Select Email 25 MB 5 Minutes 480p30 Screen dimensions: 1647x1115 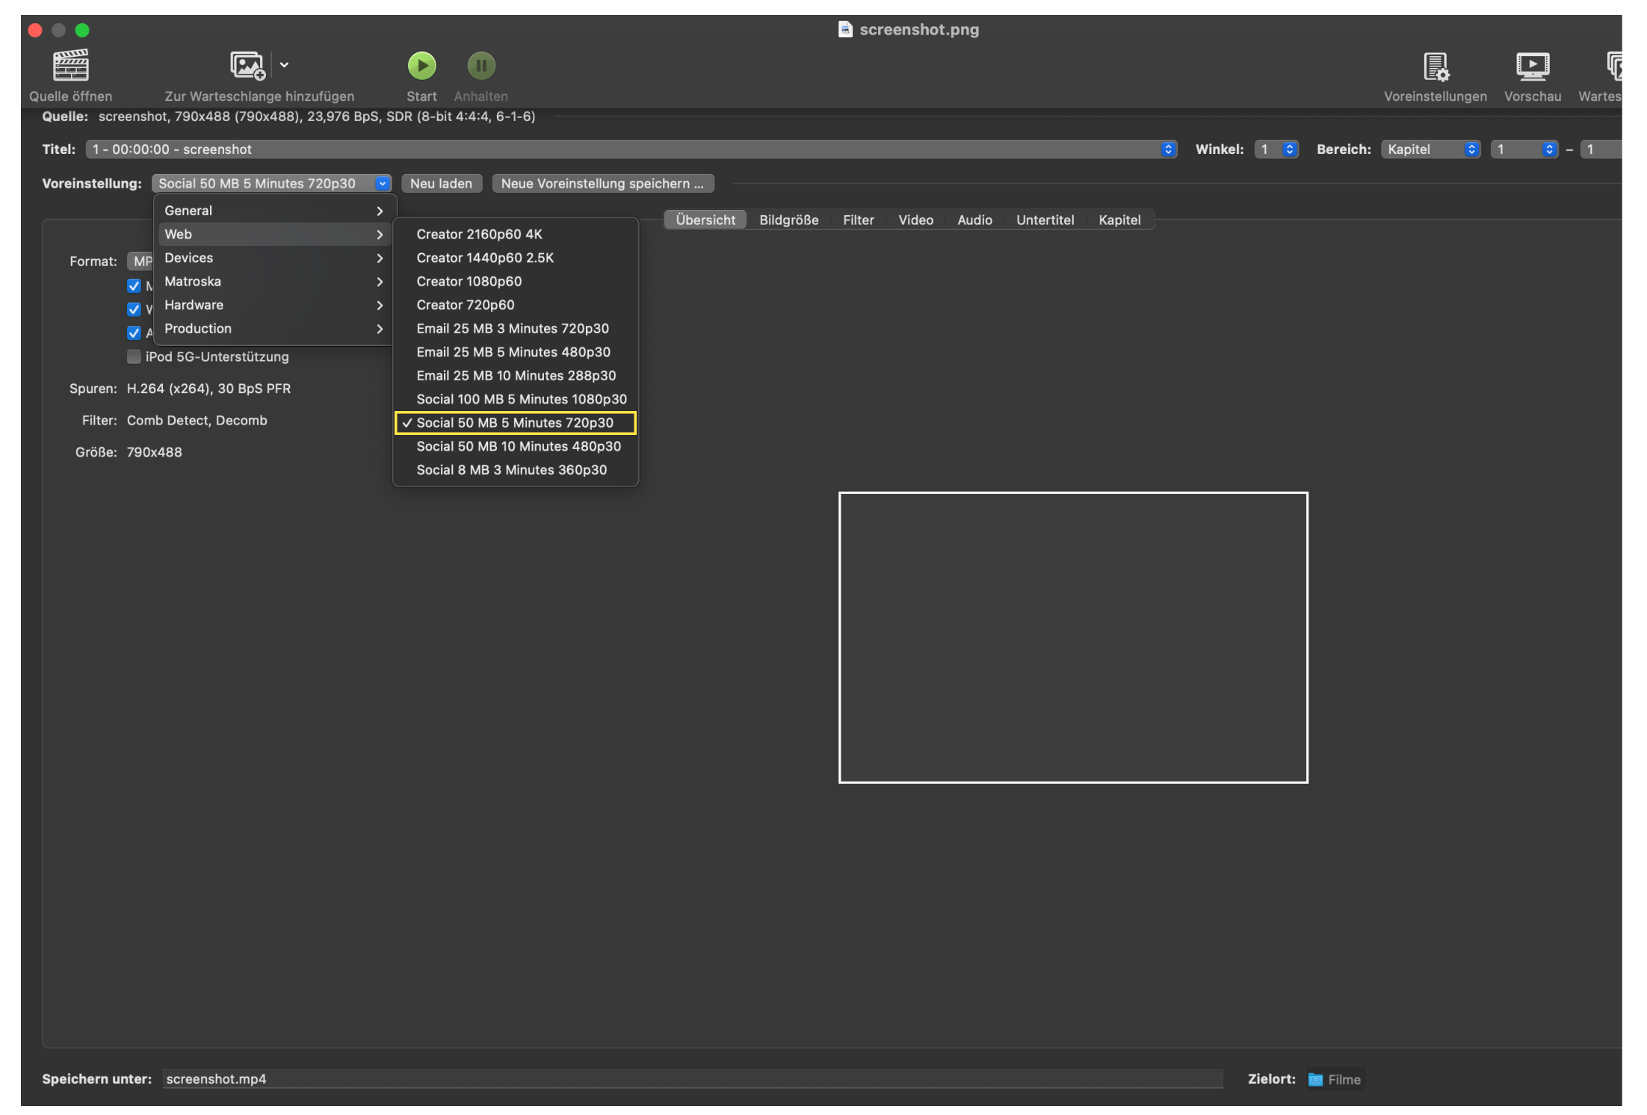pyautogui.click(x=516, y=352)
